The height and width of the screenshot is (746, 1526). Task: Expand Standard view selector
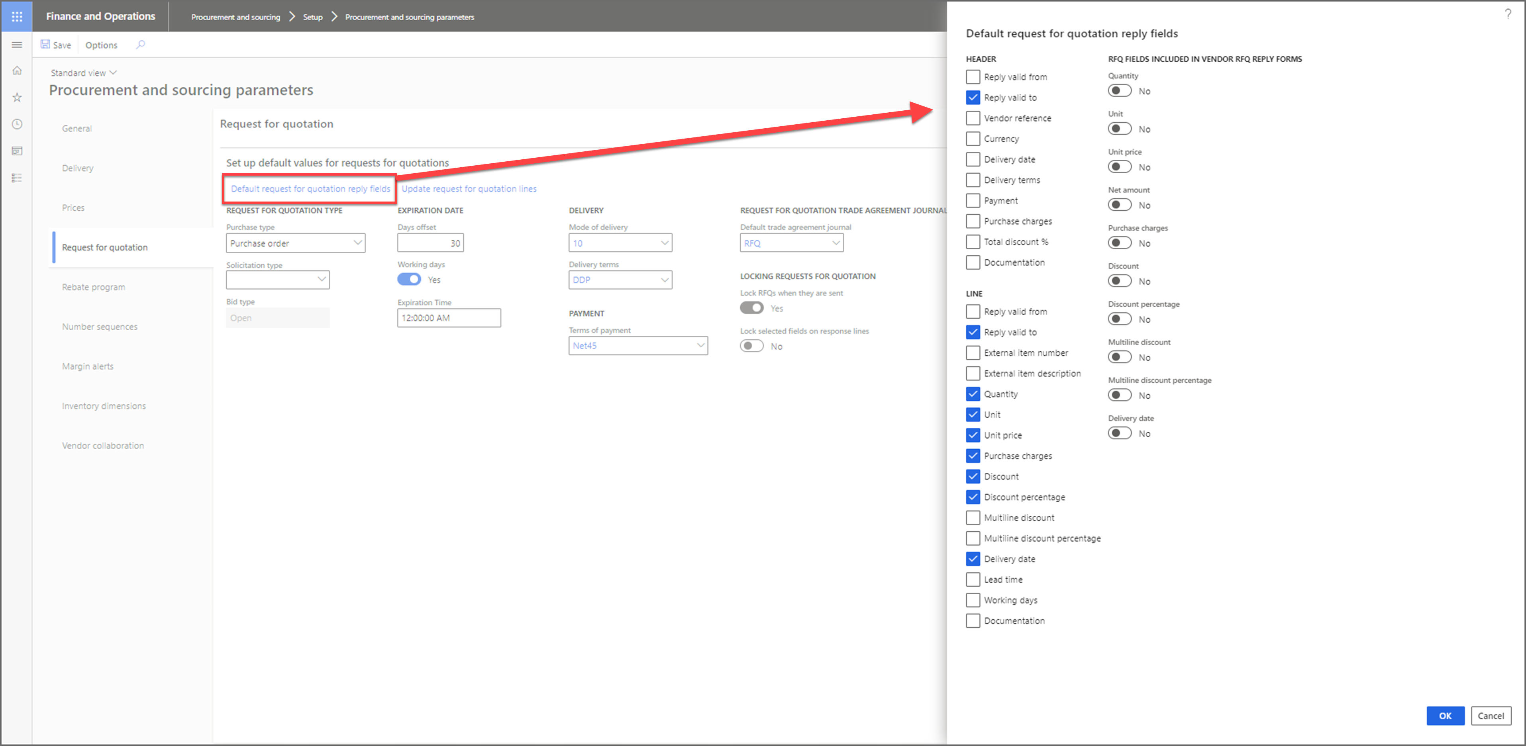(84, 73)
